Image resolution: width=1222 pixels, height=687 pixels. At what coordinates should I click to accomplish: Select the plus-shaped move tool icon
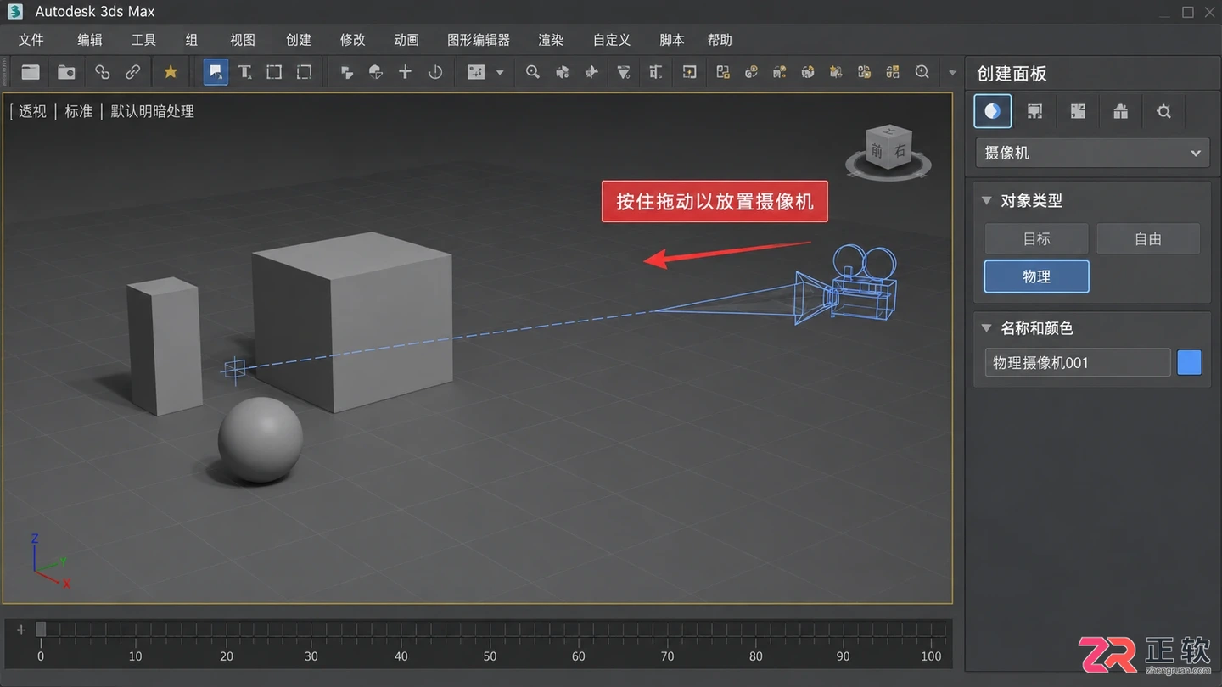405,72
